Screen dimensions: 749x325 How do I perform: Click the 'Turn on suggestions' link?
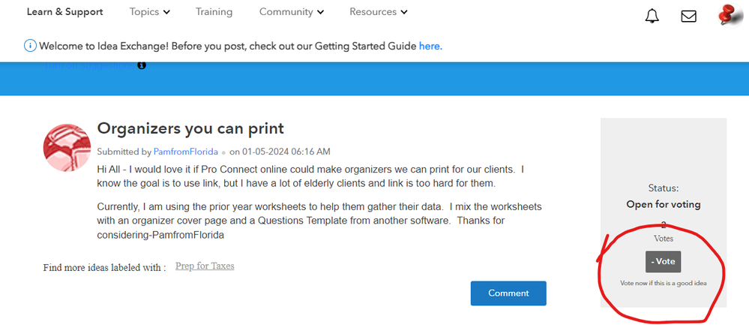point(90,65)
